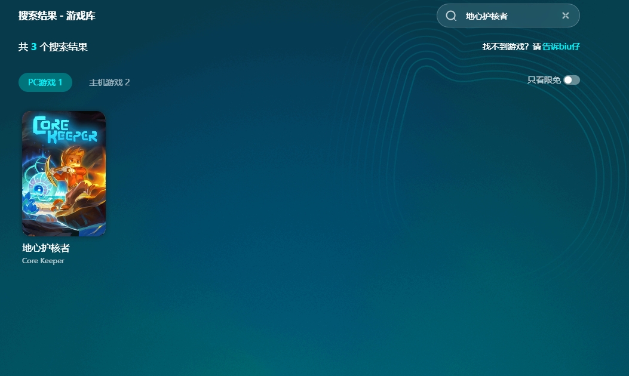
Task: Click the 搜索结果 - 游戏库 heading
Action: tap(57, 16)
